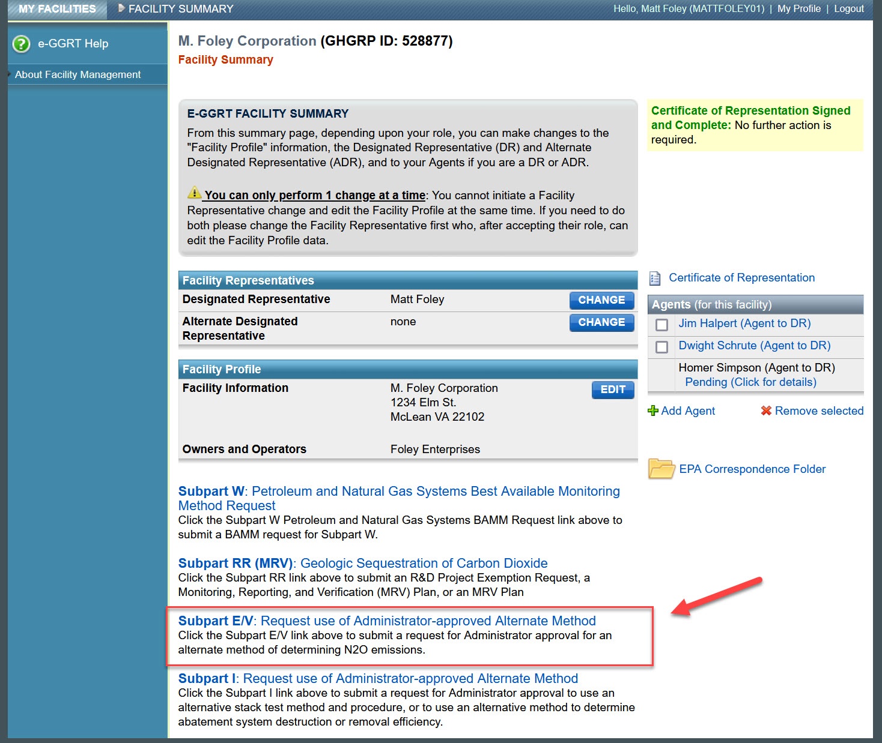
Task: Click the Facility Profile section header
Action: [x=408, y=369]
